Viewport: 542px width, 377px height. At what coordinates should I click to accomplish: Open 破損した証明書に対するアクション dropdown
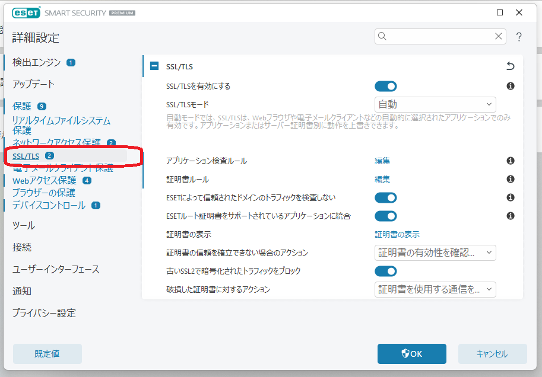(435, 289)
